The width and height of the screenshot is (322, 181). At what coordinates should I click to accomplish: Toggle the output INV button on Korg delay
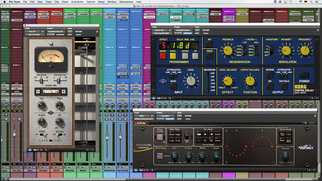click(270, 86)
